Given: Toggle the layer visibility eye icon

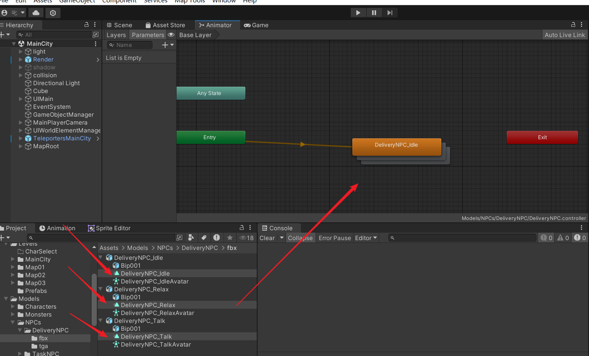Looking at the screenshot, I should click(171, 35).
